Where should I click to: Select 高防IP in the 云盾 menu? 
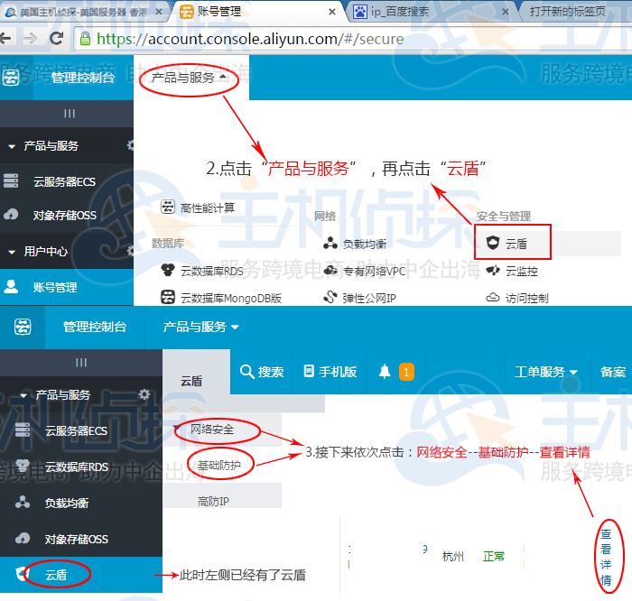[x=213, y=501]
